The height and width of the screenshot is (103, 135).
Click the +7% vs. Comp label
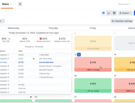[x=93, y=49]
